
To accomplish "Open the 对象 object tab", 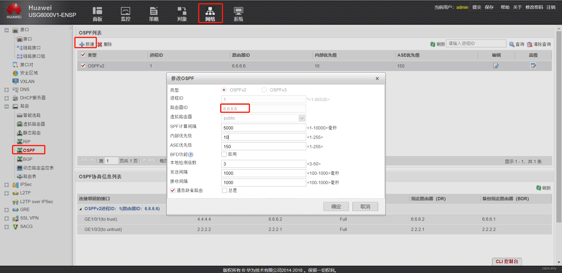I will pyautogui.click(x=182, y=14).
